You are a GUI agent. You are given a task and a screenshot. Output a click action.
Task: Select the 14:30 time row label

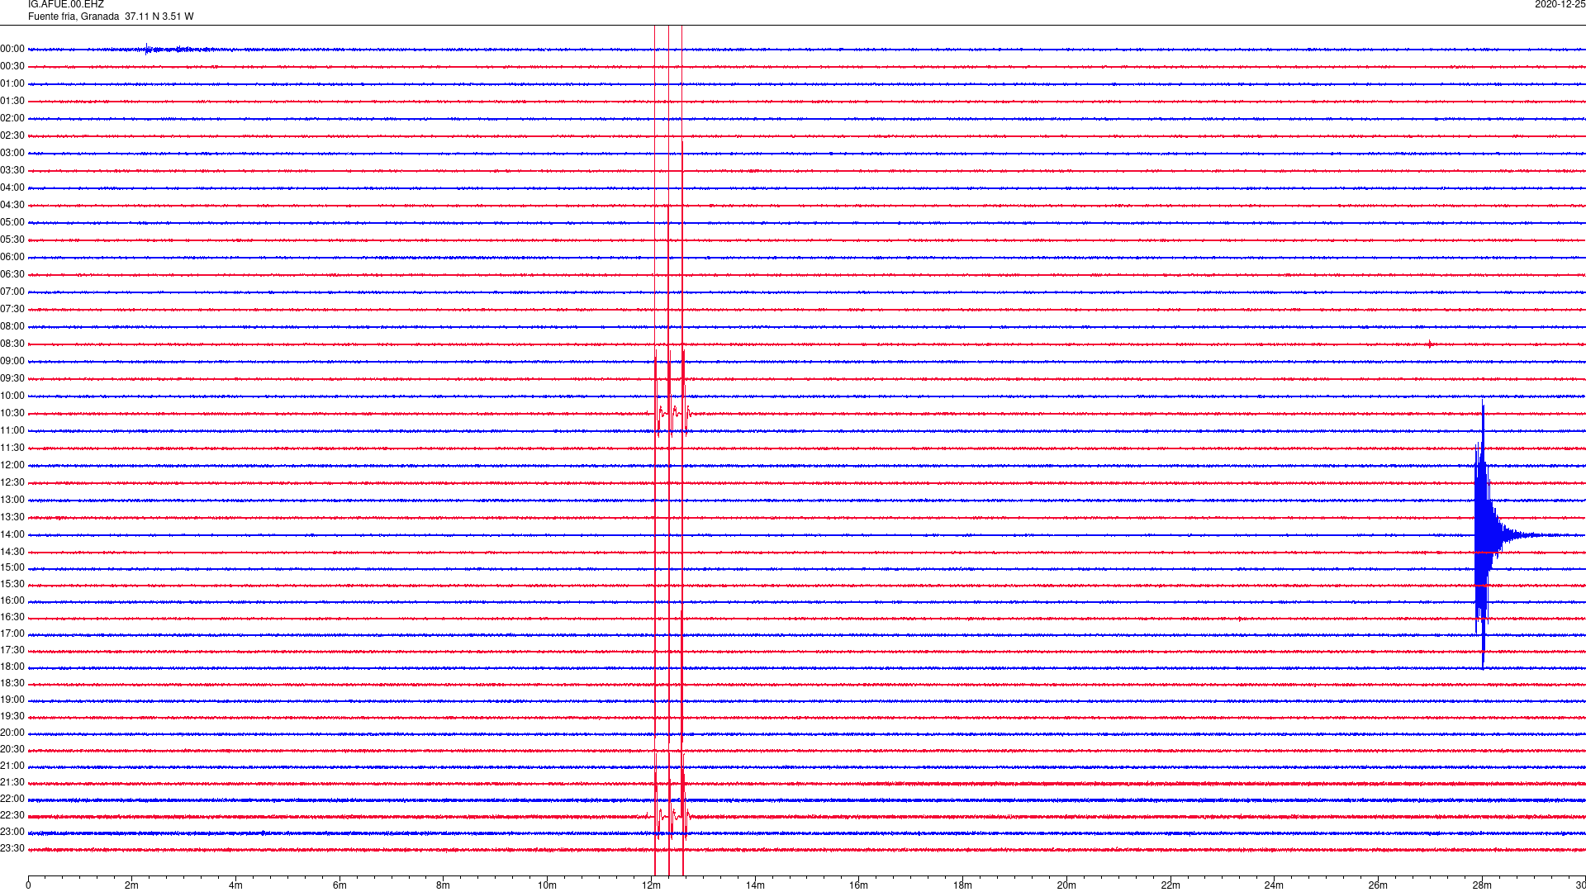click(x=12, y=553)
